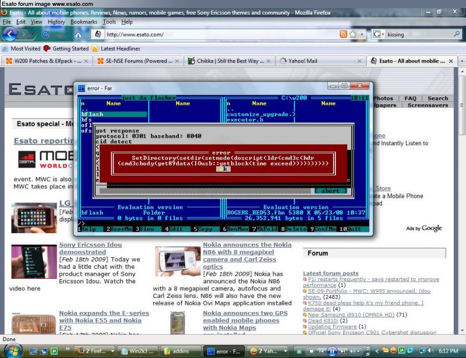Open the search engine selector dropdown

pyautogui.click(x=383, y=34)
